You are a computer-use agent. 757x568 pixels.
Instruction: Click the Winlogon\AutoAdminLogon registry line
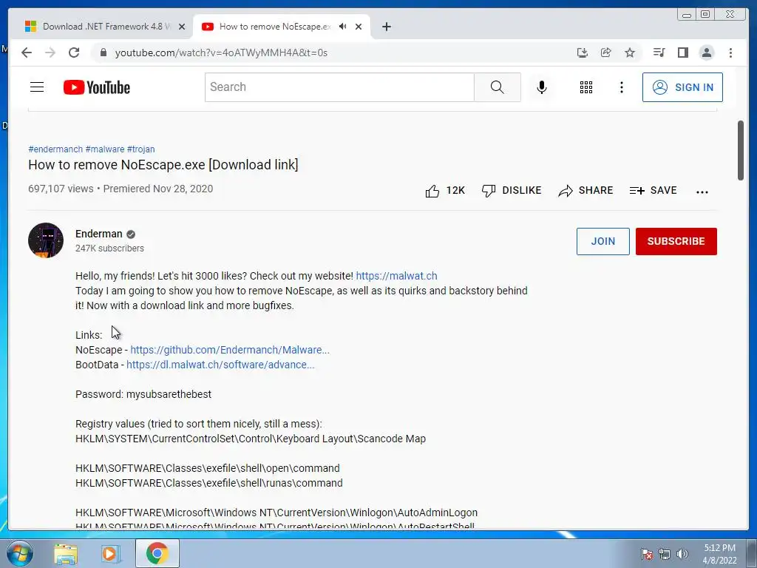pos(276,513)
